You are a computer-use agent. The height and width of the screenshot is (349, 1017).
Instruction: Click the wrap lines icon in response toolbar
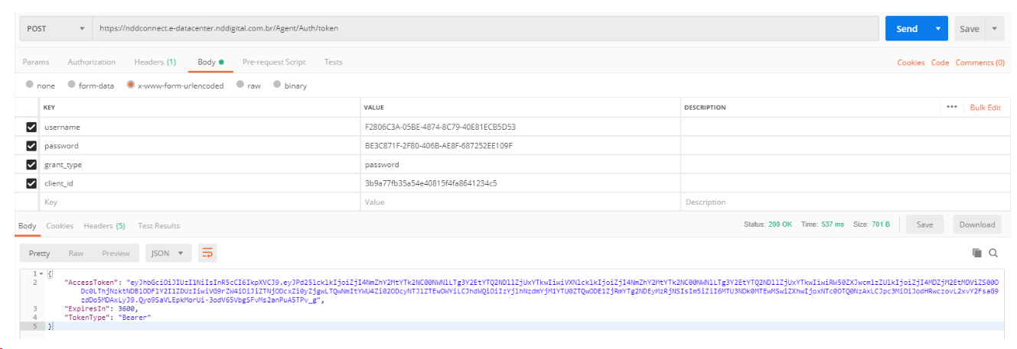coord(207,253)
